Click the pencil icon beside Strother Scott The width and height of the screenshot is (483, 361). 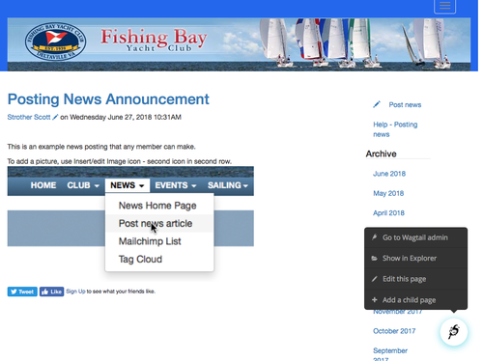click(55, 117)
